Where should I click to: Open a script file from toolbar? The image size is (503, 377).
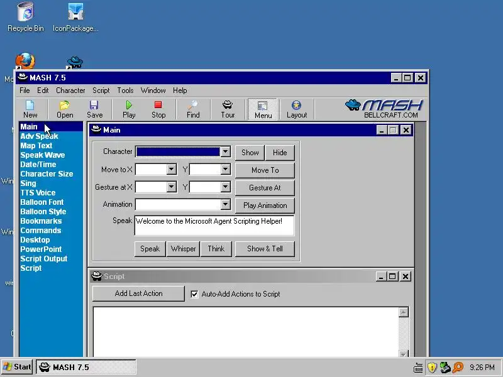point(65,109)
